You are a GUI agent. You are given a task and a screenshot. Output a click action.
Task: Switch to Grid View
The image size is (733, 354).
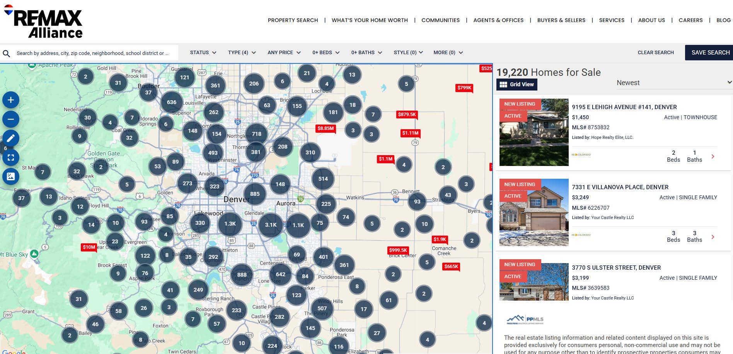[517, 84]
